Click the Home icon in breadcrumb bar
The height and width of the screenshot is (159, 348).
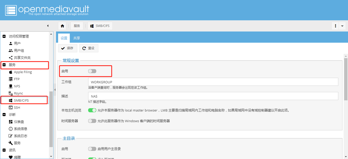[63, 26]
